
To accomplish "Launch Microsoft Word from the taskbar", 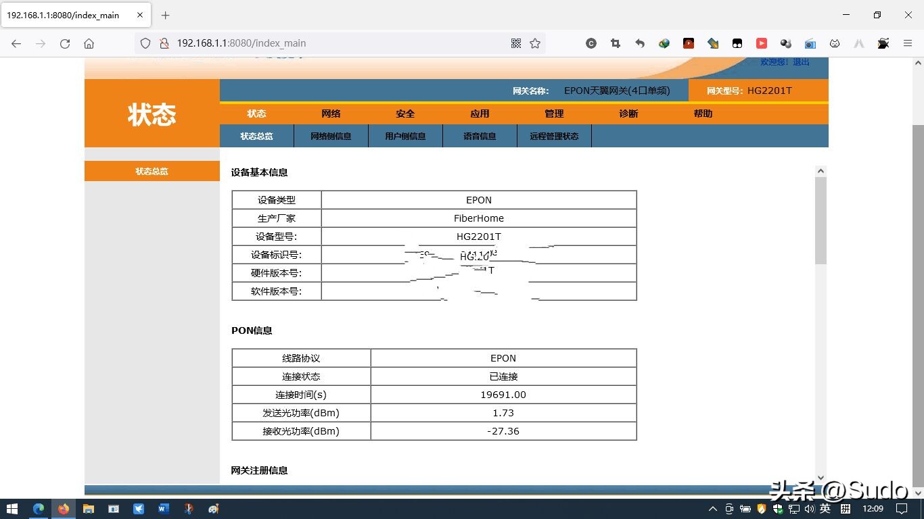I will pyautogui.click(x=163, y=508).
